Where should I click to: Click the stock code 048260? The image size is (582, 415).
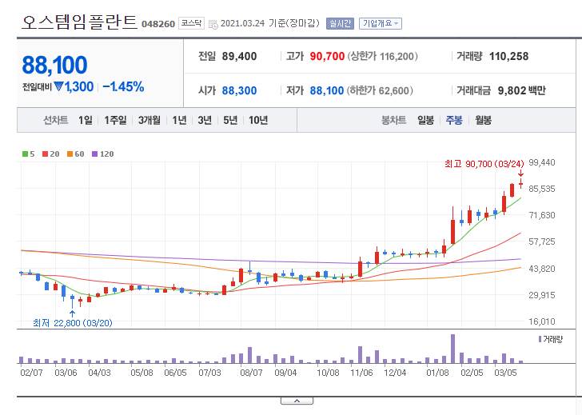click(x=158, y=24)
